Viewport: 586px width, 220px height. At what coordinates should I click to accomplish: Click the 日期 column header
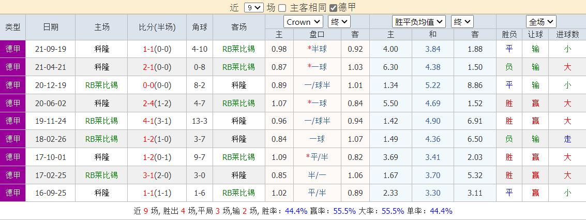tap(51, 27)
